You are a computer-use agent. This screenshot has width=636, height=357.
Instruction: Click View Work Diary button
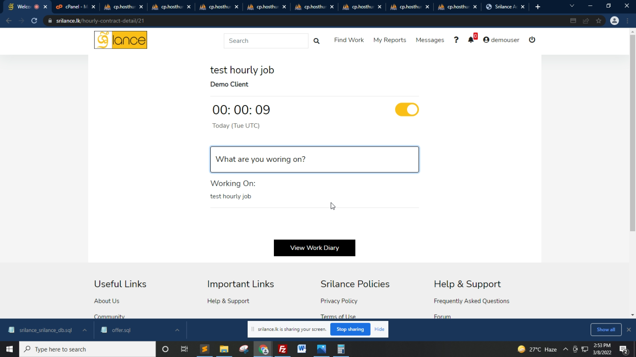[314, 248]
